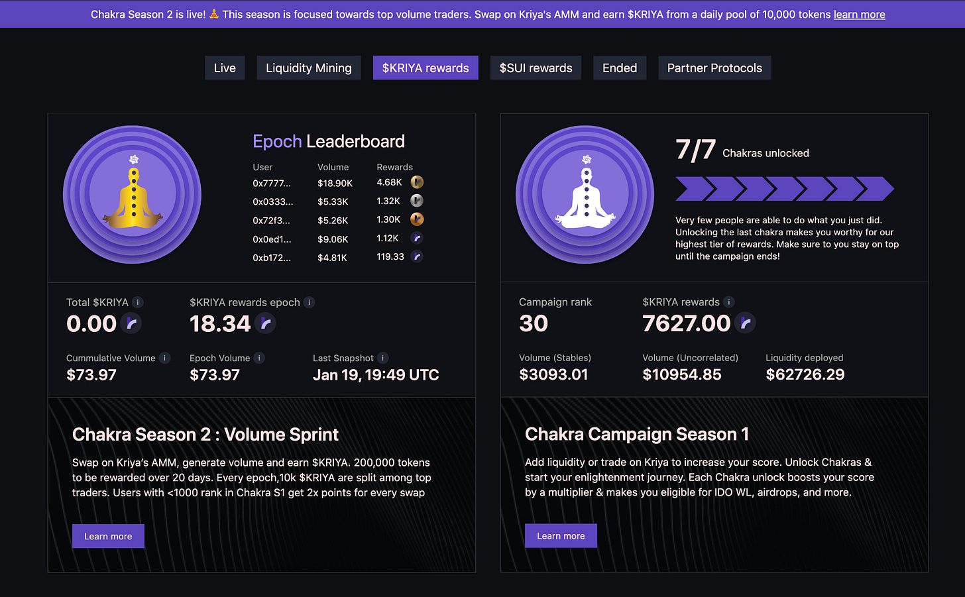The height and width of the screenshot is (597, 965).
Task: Click the 4.68K rewards value
Action: tap(389, 182)
